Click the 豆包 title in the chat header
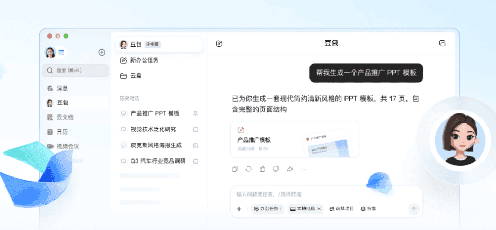The width and height of the screenshot is (496, 230). 331,43
